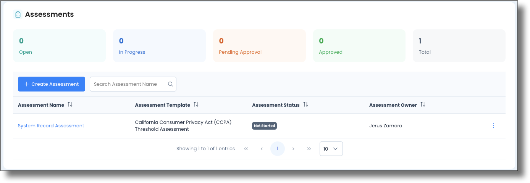Go to first page double-left arrow

point(246,149)
